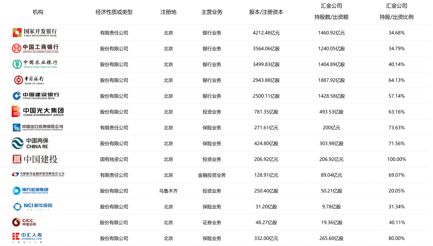Click the 经济性质或类型 column header
The height and width of the screenshot is (246, 433).
click(x=114, y=12)
